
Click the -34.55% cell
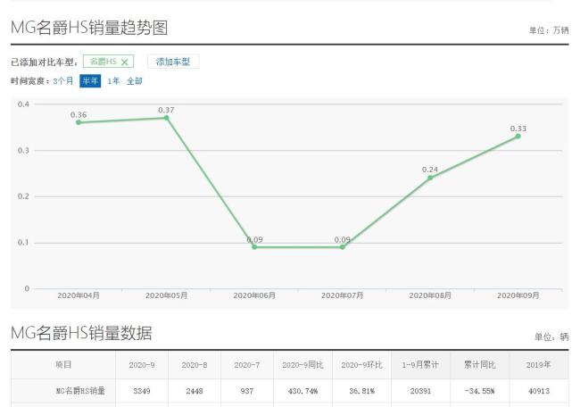(x=480, y=391)
